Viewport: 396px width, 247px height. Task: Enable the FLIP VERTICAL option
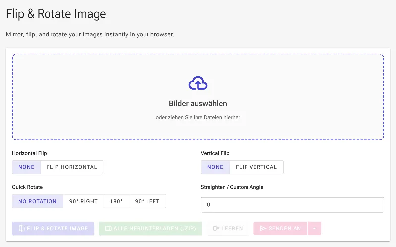[x=256, y=167]
